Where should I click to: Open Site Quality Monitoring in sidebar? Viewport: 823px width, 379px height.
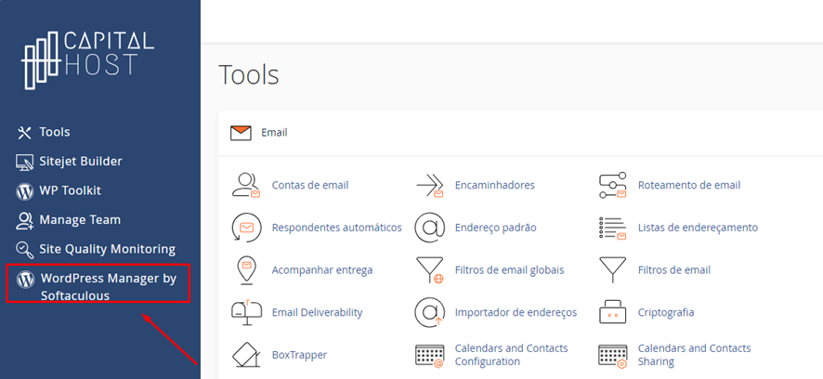point(107,249)
